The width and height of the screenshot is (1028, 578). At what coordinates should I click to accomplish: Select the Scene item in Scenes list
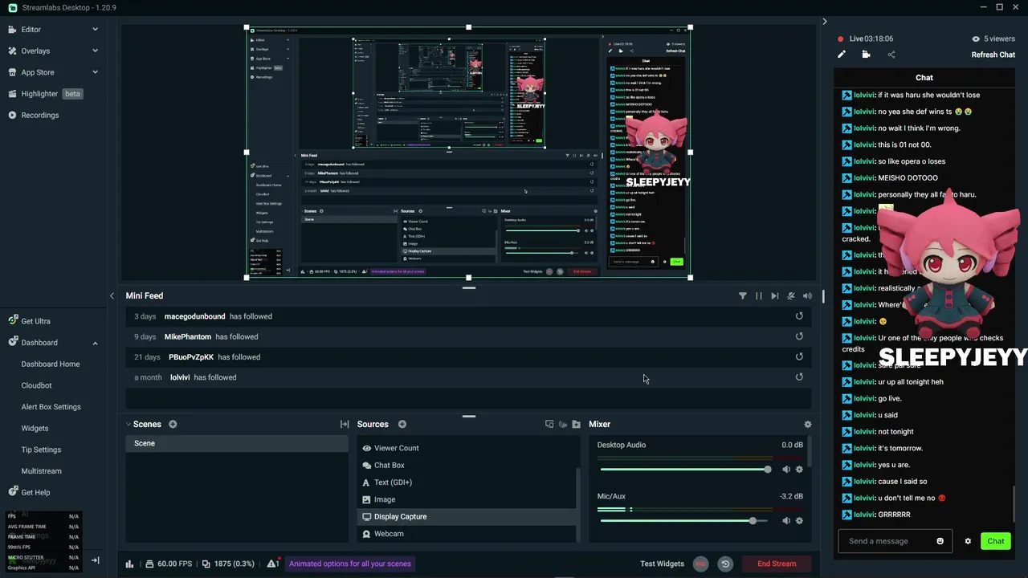coord(237,443)
